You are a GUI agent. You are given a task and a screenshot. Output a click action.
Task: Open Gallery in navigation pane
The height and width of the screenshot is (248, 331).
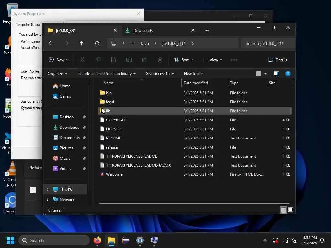(62, 96)
